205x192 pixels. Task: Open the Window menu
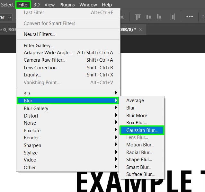tap(88, 5)
